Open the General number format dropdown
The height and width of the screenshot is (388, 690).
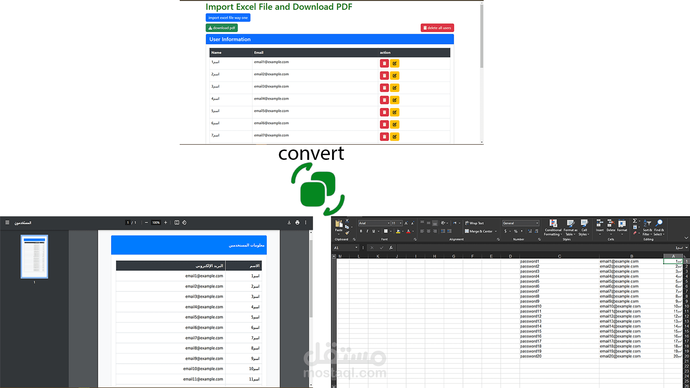click(537, 223)
